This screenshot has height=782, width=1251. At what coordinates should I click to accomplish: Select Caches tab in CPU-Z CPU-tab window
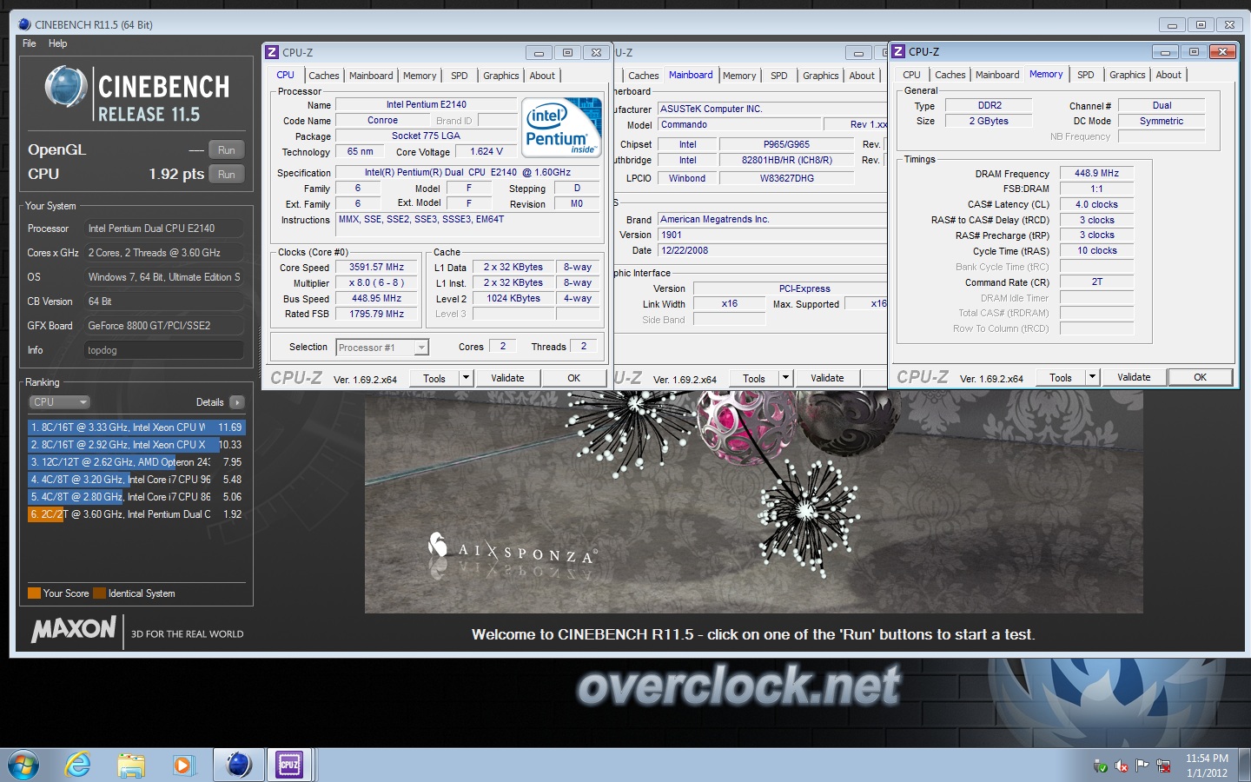[324, 76]
